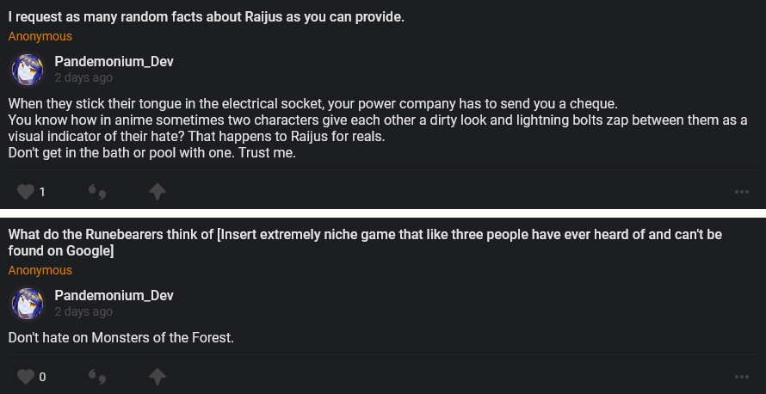Click Pandemonium_Dev's avatar on the Runebearers answer
The height and width of the screenshot is (394, 766).
pyautogui.click(x=27, y=303)
